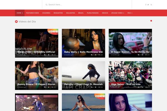Click the search magnifier icon
The height and width of the screenshot is (111, 167).
point(46,5)
